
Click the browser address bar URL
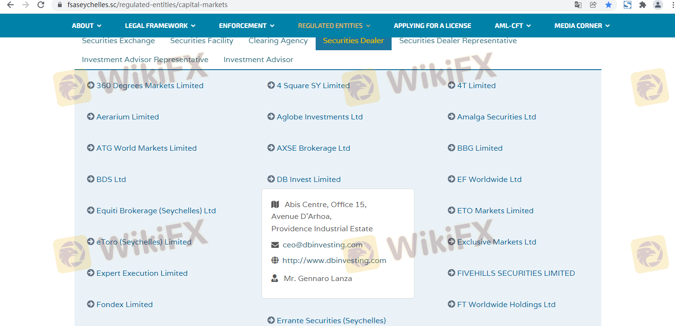[148, 5]
